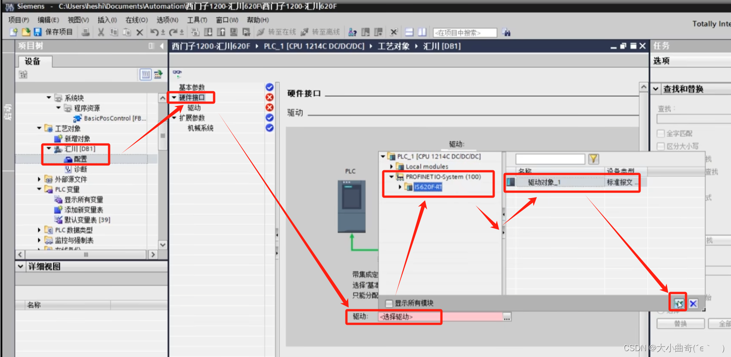Screen dimensions: 731x357
Task: Click 转至离线 go offline button
Action: [320, 32]
